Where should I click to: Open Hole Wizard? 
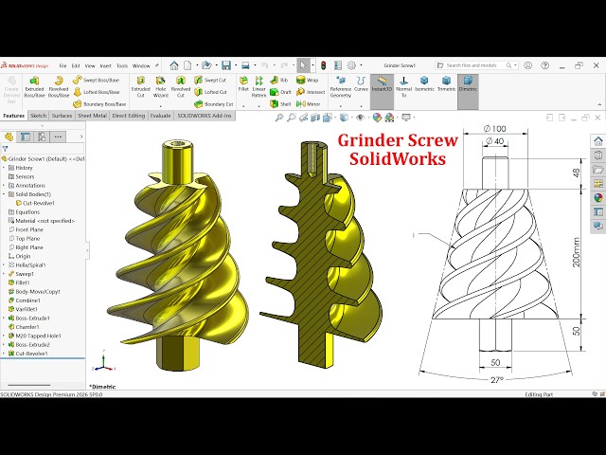(x=160, y=86)
